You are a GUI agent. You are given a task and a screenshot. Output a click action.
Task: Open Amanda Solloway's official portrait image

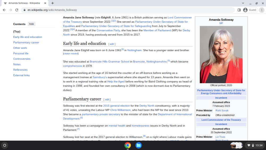click(221, 55)
